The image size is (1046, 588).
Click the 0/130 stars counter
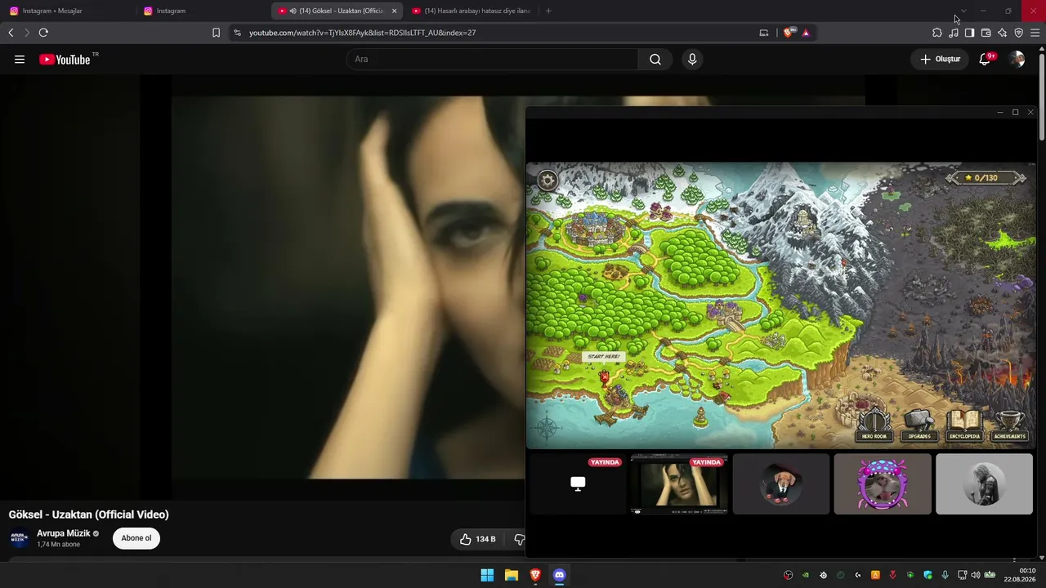[x=986, y=177]
